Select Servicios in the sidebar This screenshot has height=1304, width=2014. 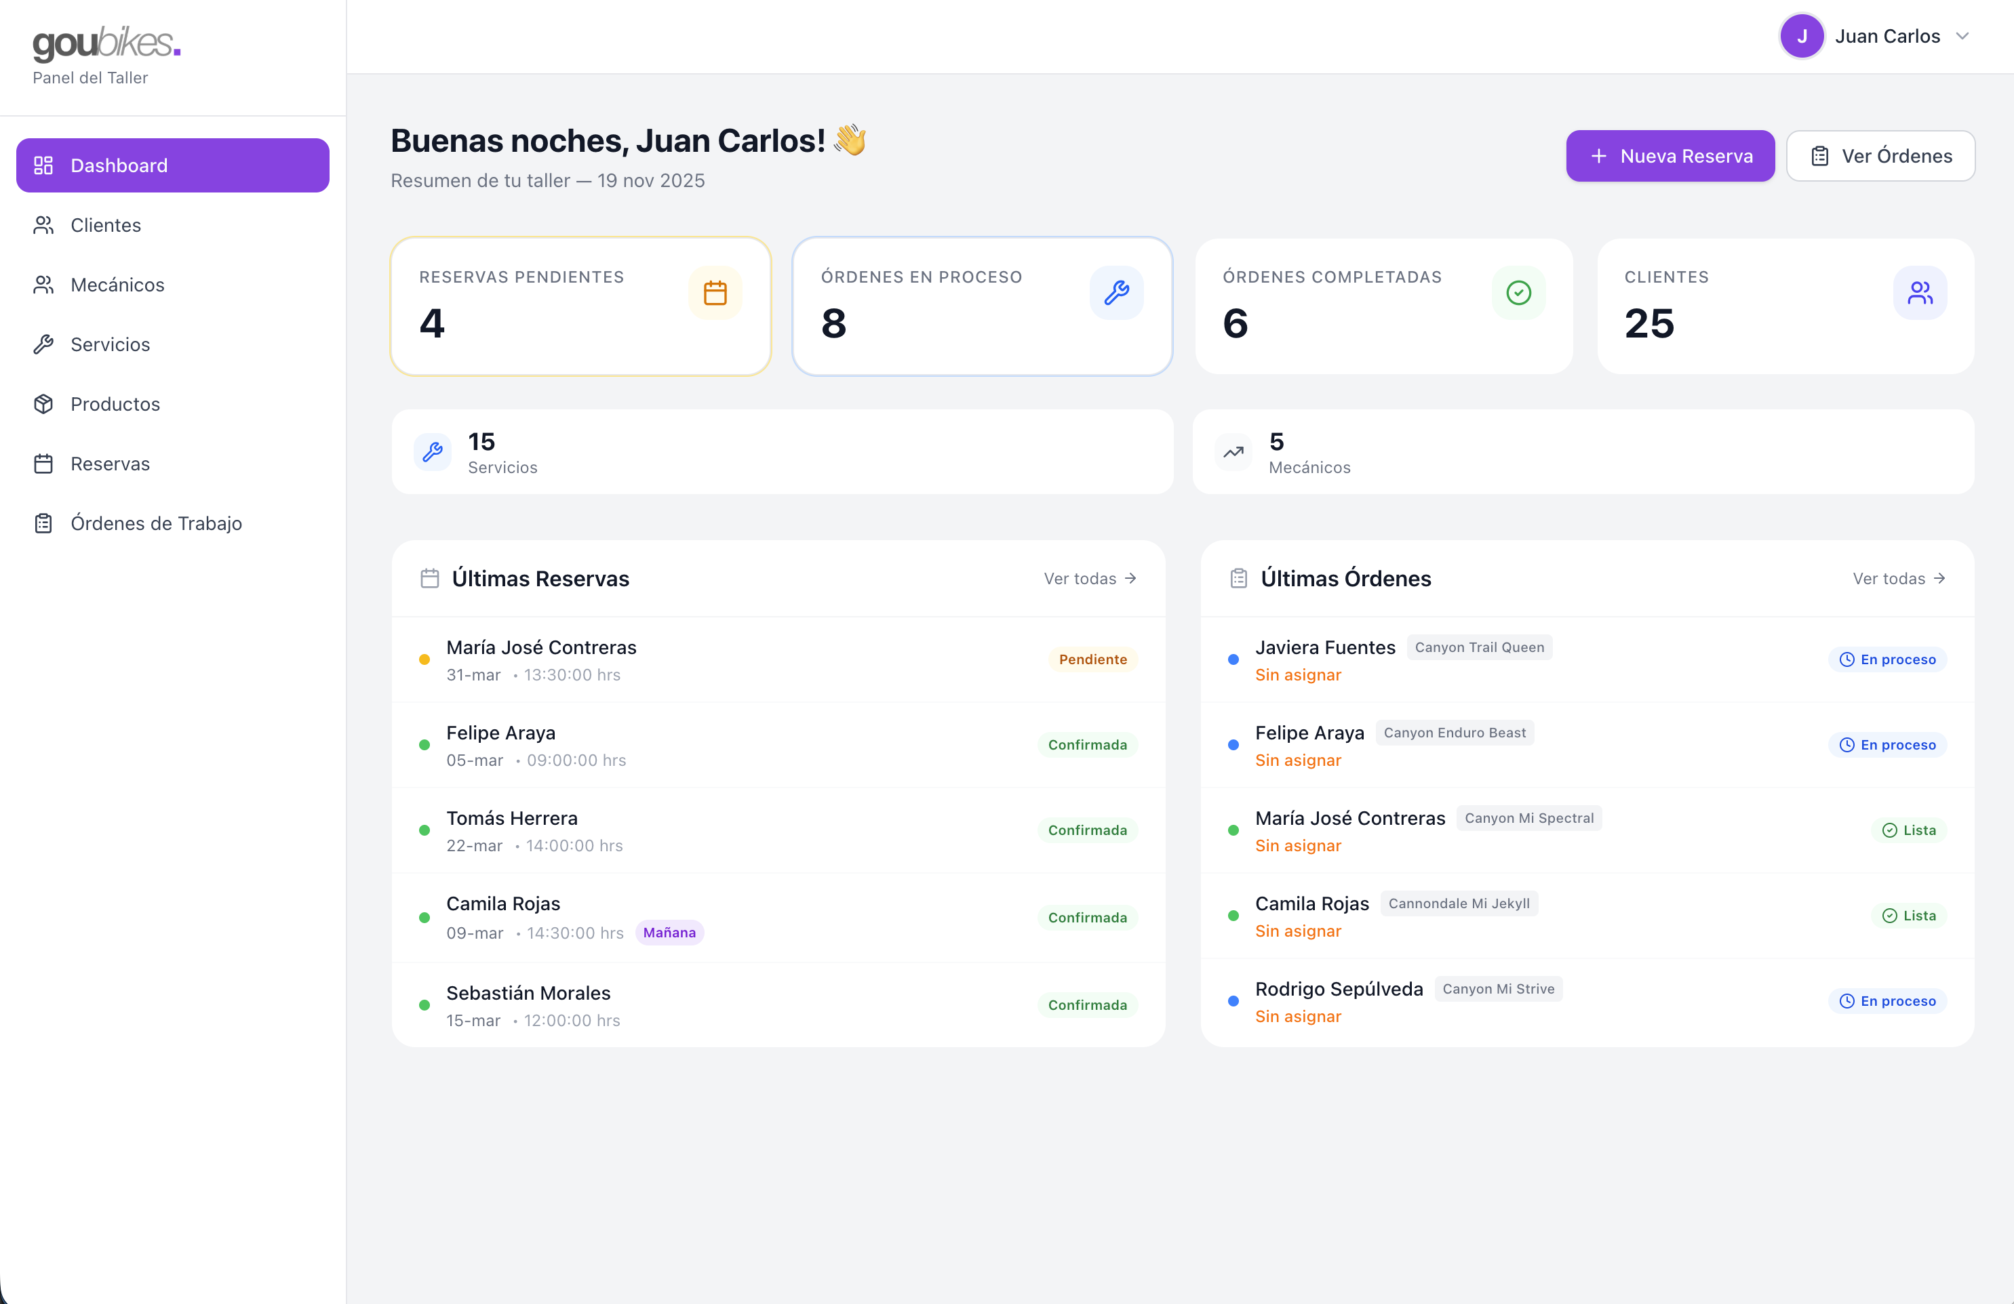tap(110, 344)
